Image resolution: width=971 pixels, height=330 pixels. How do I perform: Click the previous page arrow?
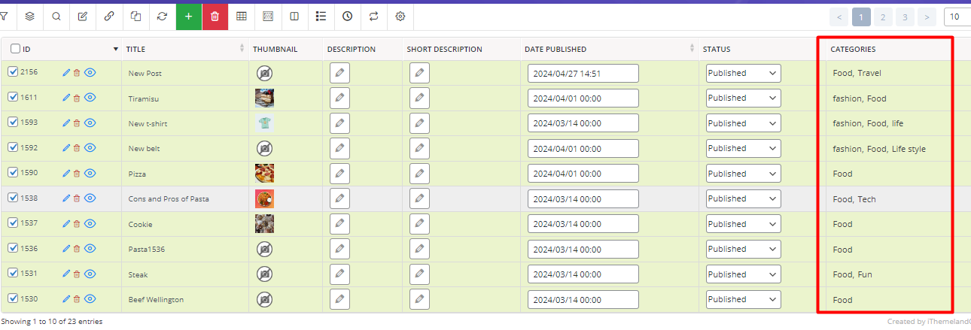coord(839,17)
